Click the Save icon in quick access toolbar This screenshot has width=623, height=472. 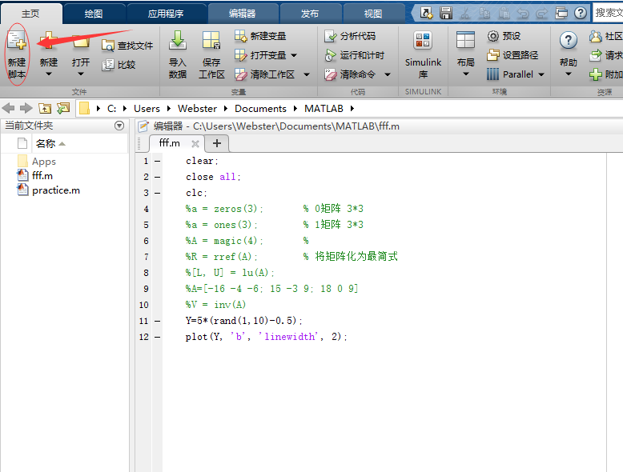[x=446, y=13]
